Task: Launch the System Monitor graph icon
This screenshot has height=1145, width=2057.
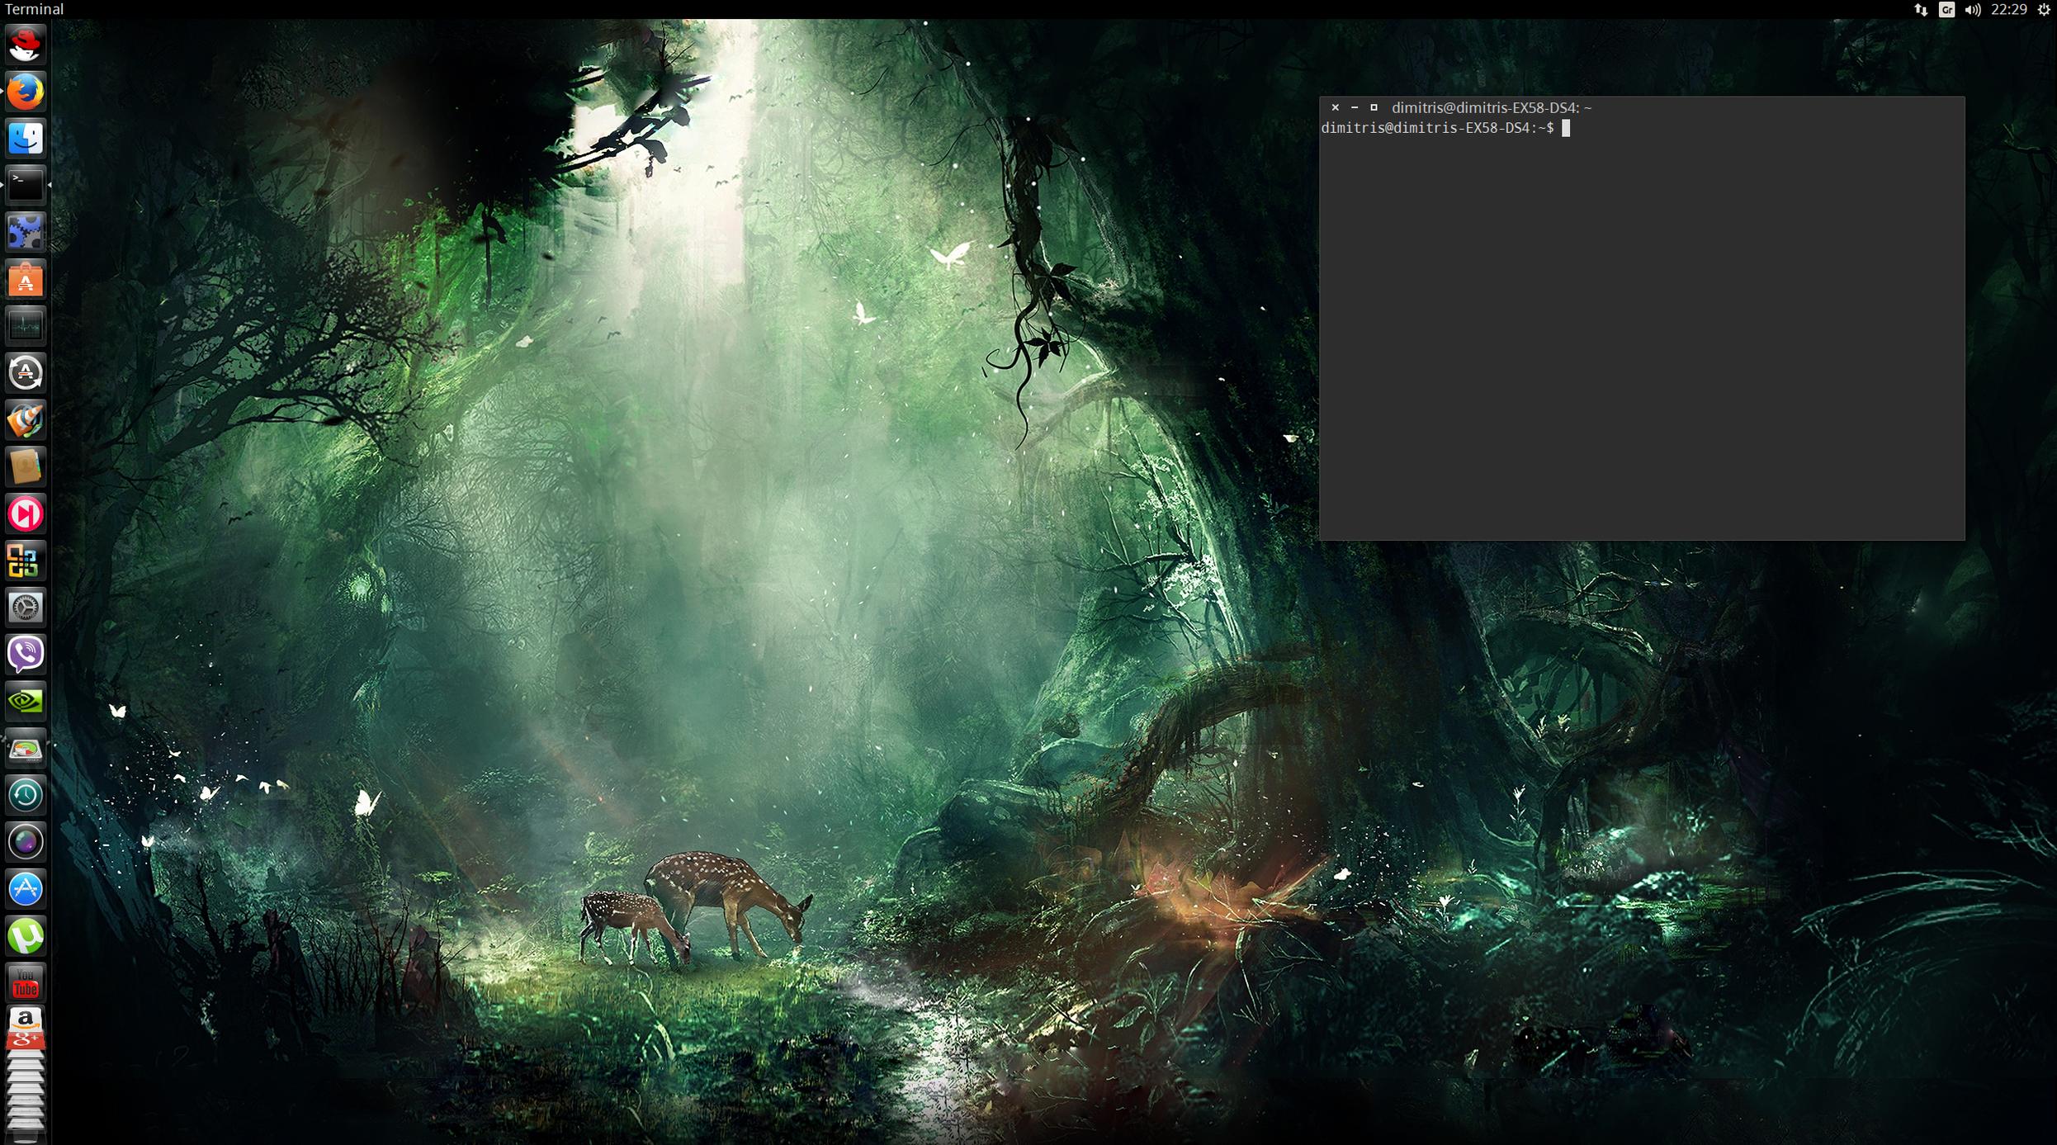Action: pos(26,326)
